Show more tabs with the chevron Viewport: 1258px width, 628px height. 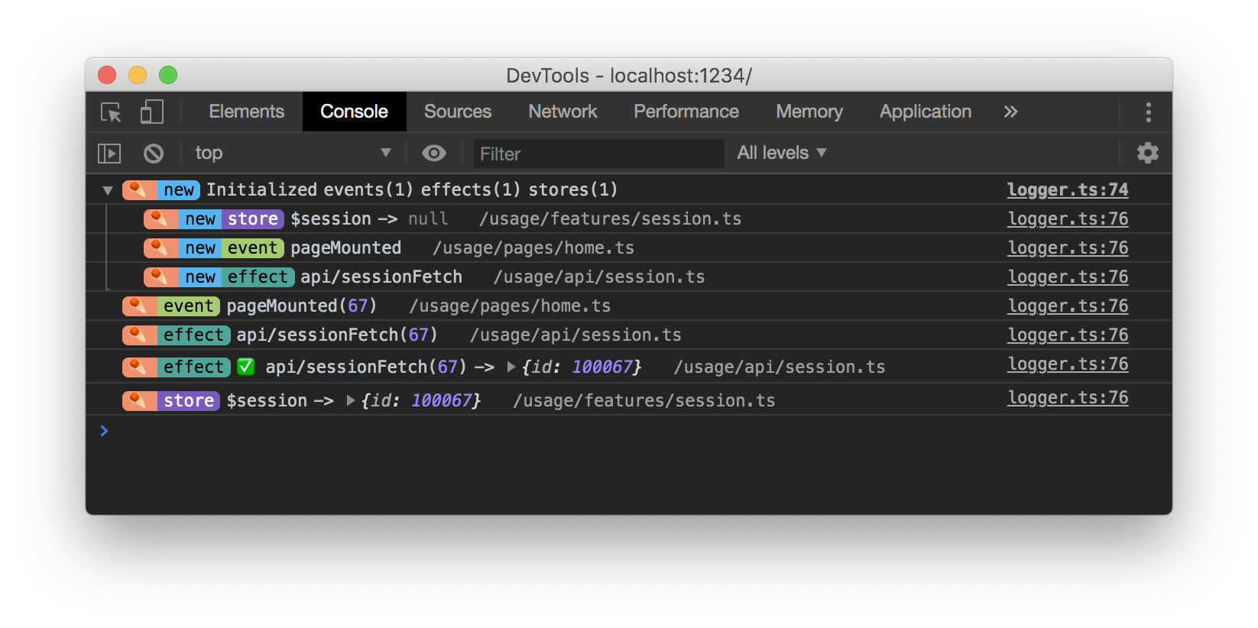[1010, 112]
